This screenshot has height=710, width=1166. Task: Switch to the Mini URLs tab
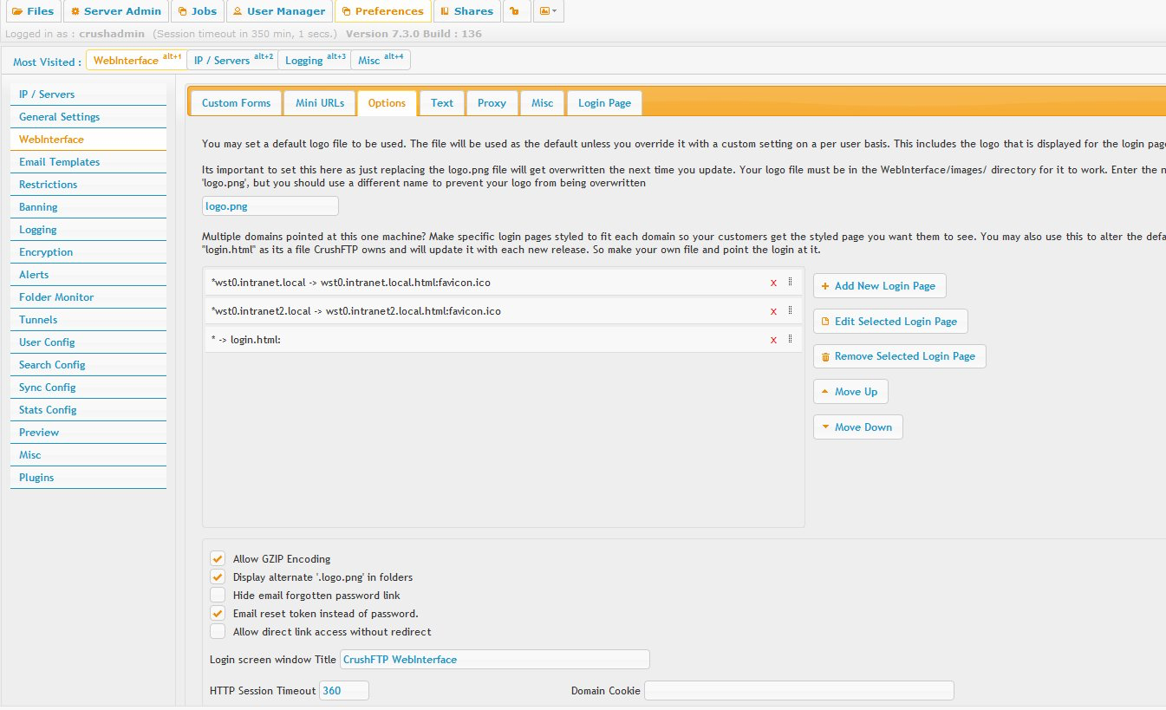click(320, 103)
